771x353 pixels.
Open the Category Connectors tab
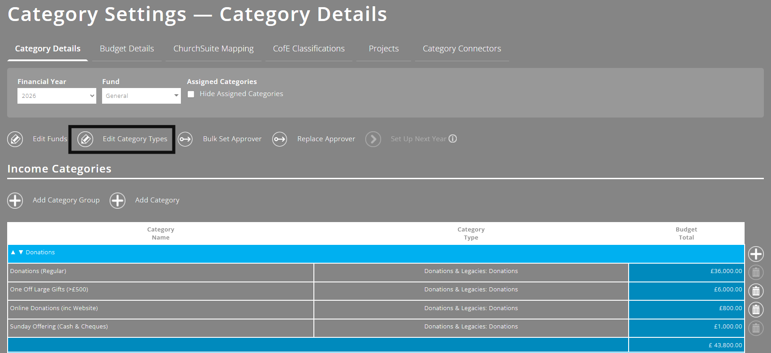click(x=462, y=49)
